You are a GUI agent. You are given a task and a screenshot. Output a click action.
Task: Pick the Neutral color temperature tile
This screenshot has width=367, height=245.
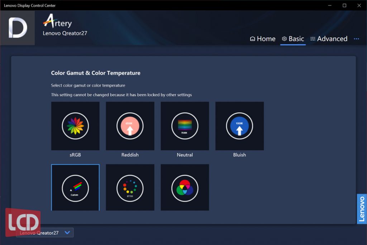185,126
